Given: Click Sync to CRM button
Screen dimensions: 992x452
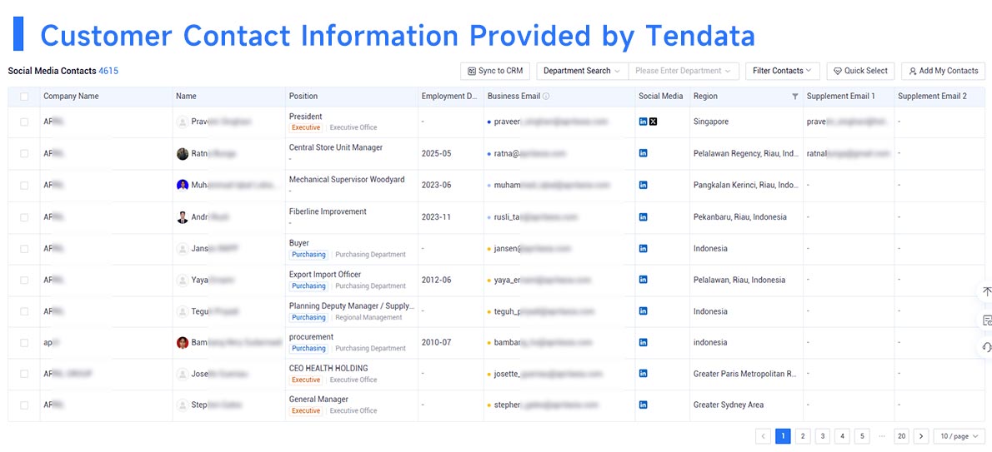Looking at the screenshot, I should [x=495, y=71].
